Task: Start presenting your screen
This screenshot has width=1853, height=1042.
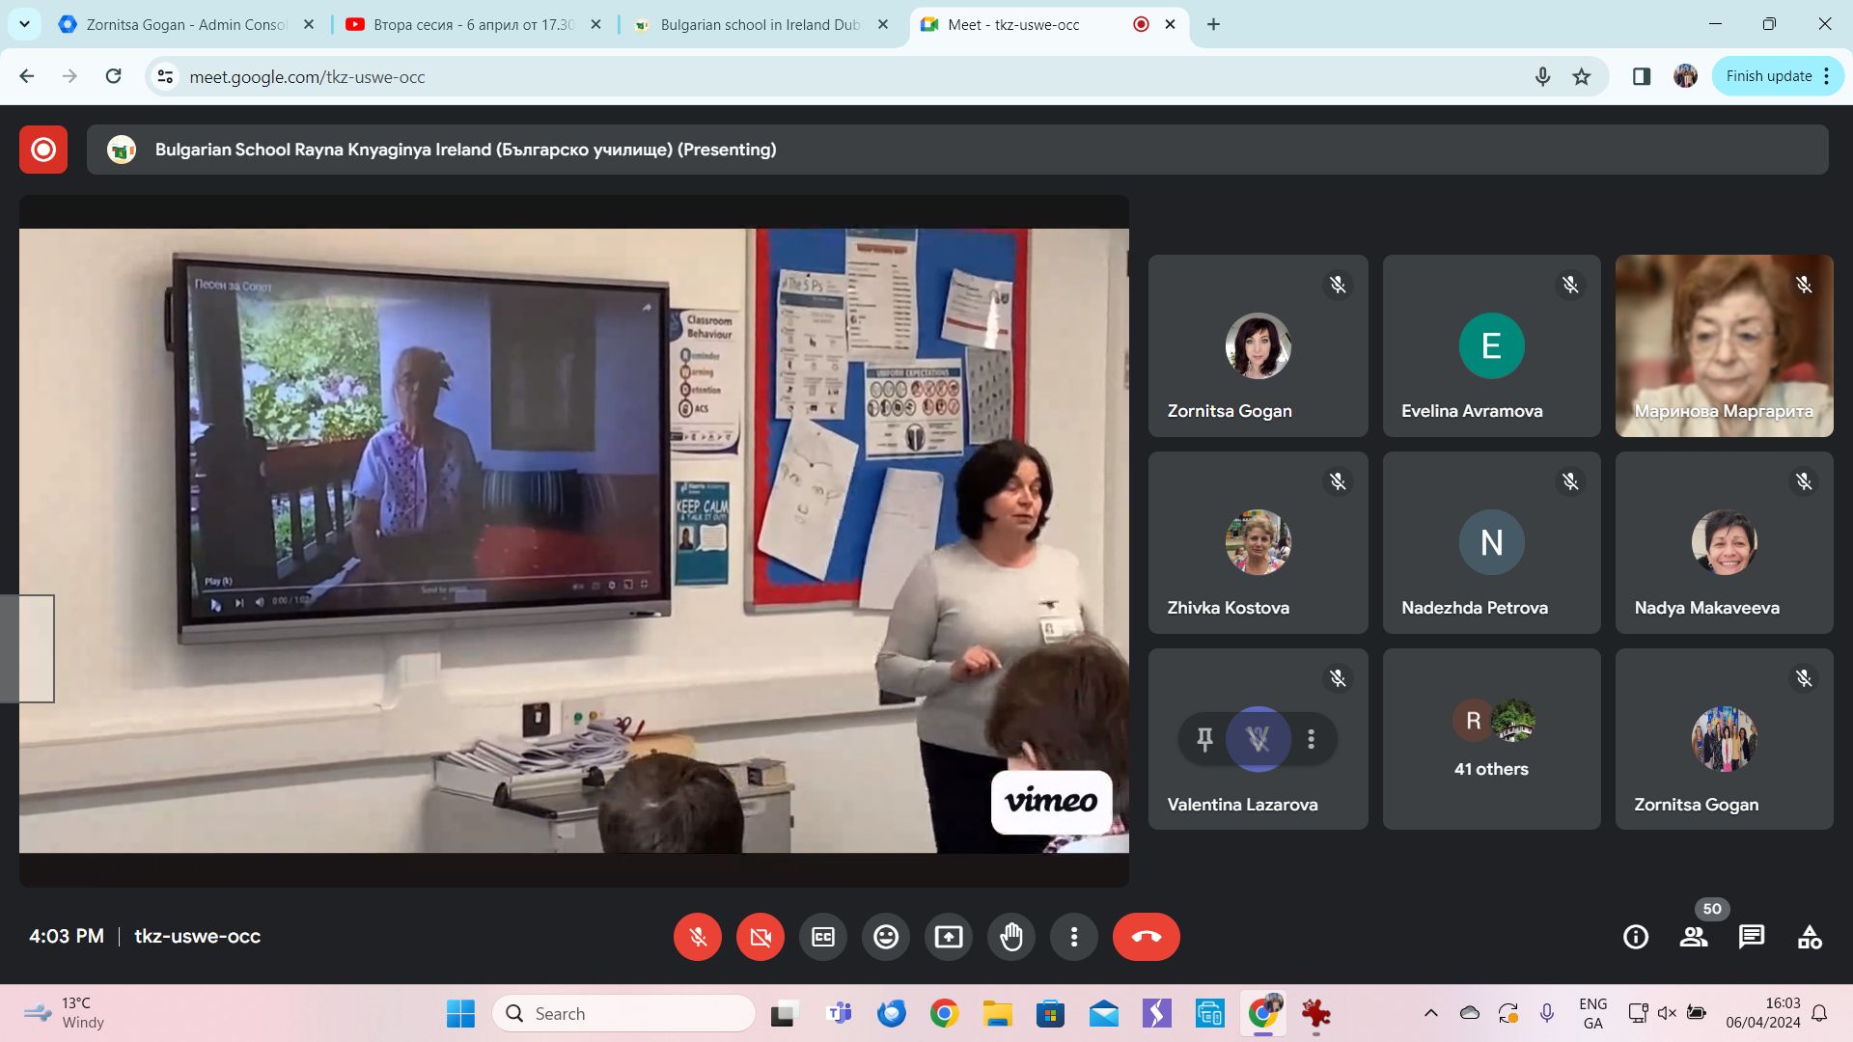Action: 948,937
